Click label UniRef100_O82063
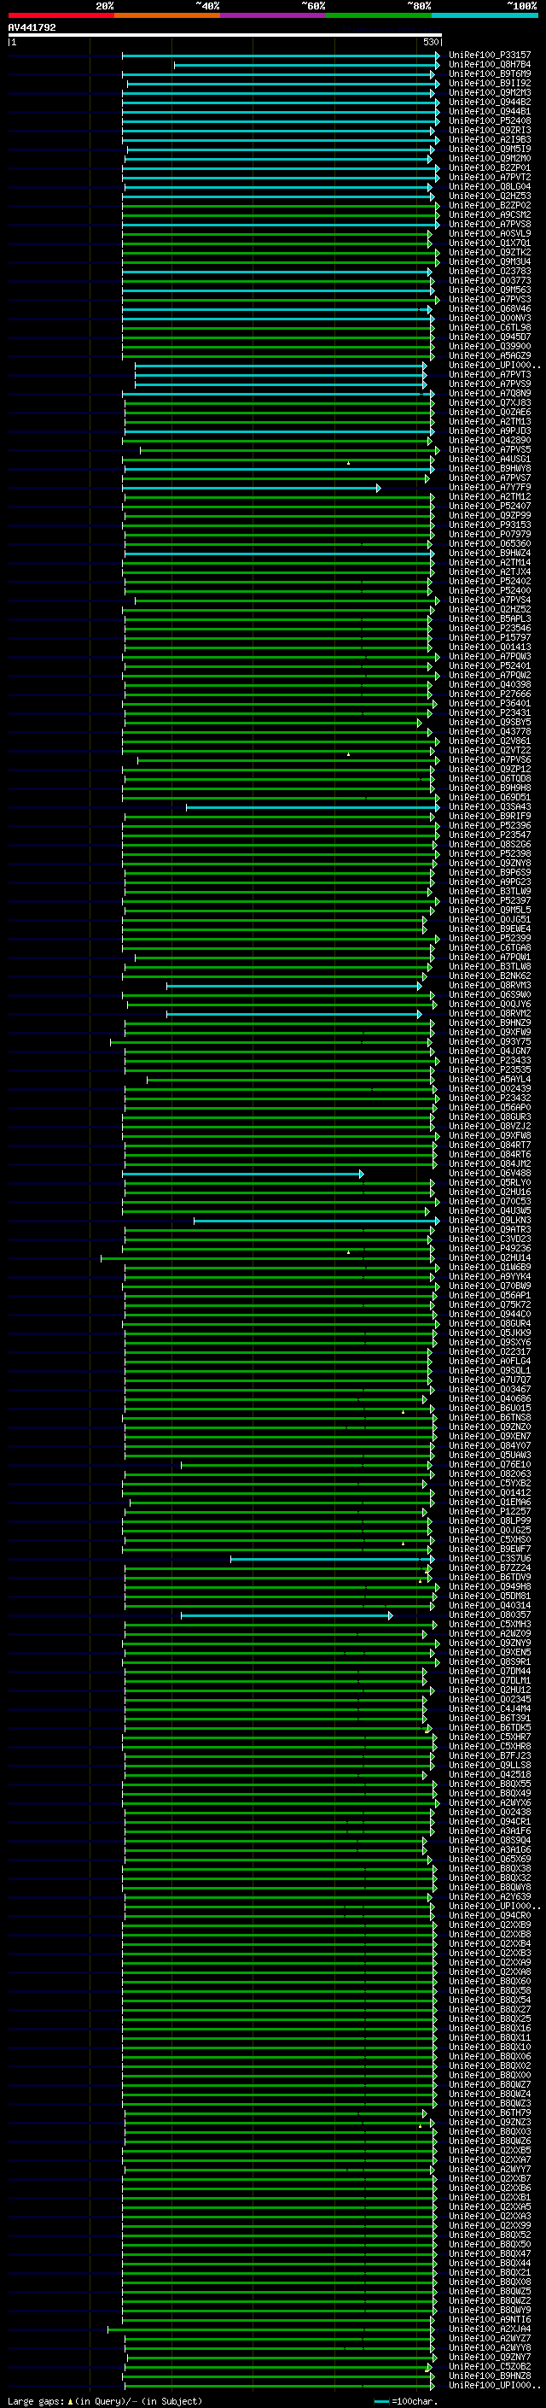This screenshot has width=546, height=2408. (490, 1474)
